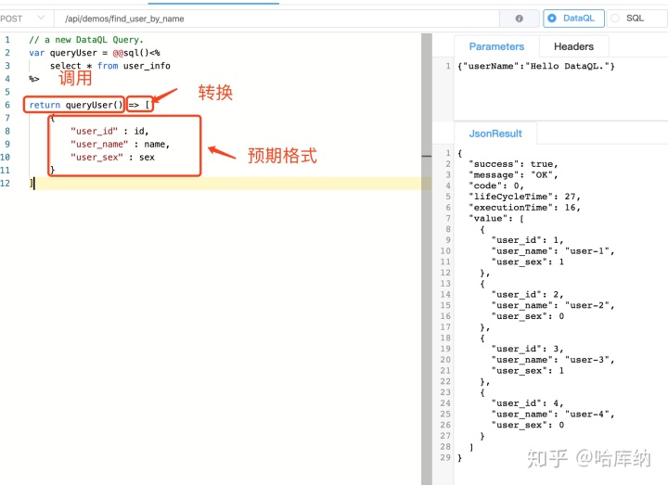This screenshot has width=668, height=485.
Task: Click '"success": true,' in the result
Action: coord(513,164)
